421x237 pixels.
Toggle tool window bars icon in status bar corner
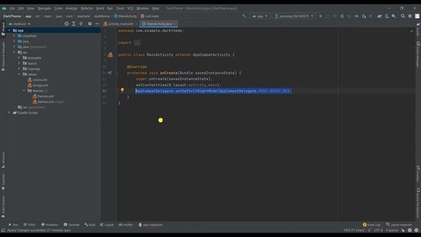(3, 230)
